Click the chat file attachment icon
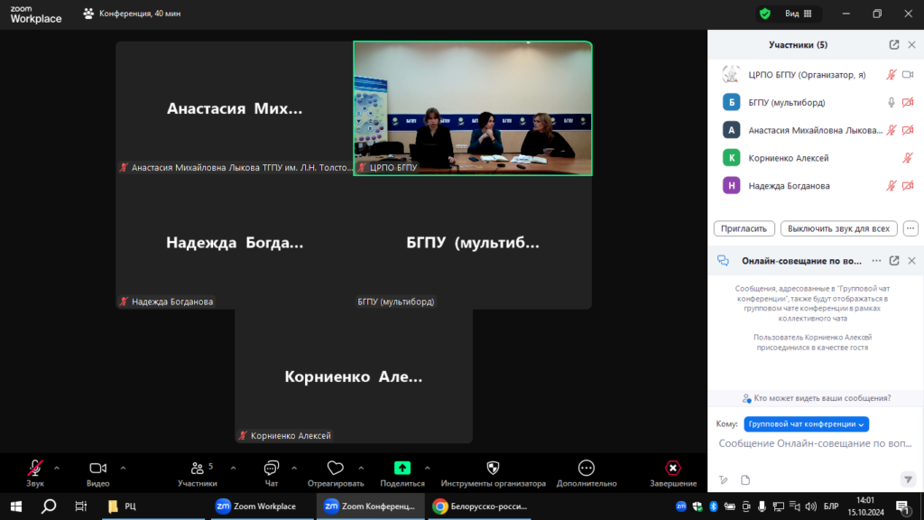The height and width of the screenshot is (520, 924). point(745,479)
